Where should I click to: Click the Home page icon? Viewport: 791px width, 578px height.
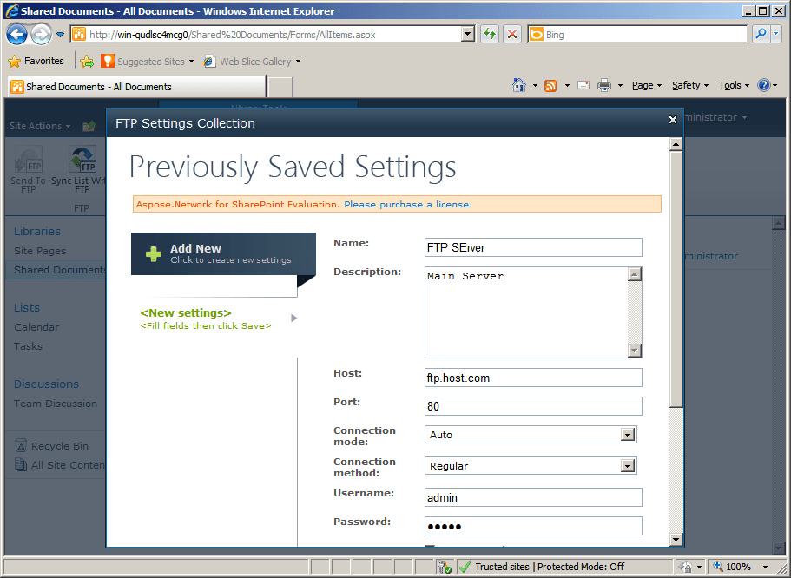[519, 85]
